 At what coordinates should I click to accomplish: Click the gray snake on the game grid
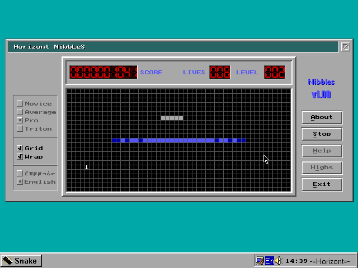click(172, 118)
